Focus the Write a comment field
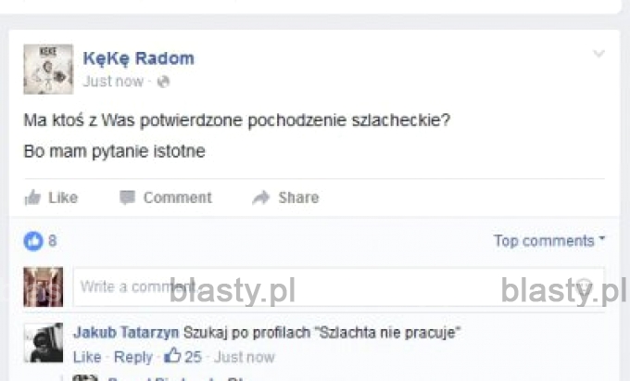The image size is (630, 381). (339, 287)
